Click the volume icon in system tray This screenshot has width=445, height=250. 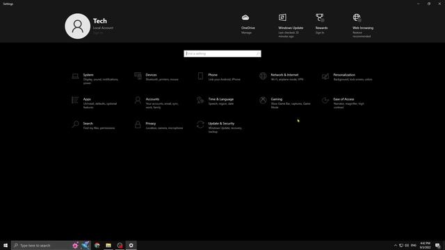coord(407,245)
